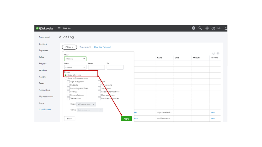Screen dimensions: 262x147
Task: Open the All Transactions dropdown
Action: [86, 104]
